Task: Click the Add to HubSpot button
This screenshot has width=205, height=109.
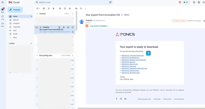Action: pos(179,21)
